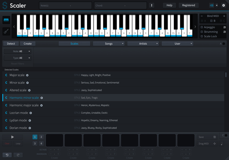This screenshot has width=229, height=160.
Task: Open the Arpeggio settings sliders icon
Action: coord(225,27)
